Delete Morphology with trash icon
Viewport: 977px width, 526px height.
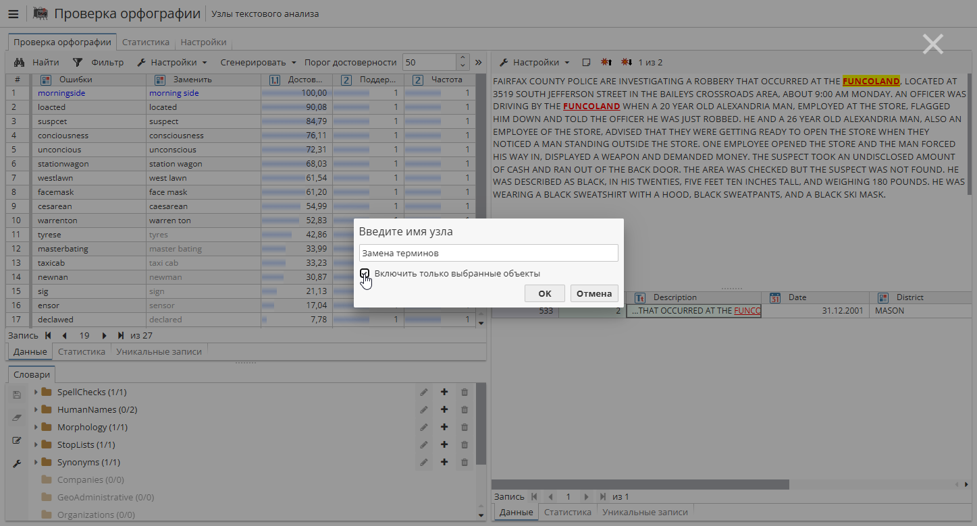465,427
